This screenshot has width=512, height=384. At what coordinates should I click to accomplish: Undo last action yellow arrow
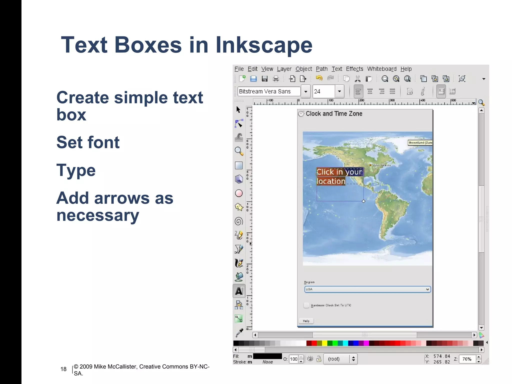(x=319, y=78)
